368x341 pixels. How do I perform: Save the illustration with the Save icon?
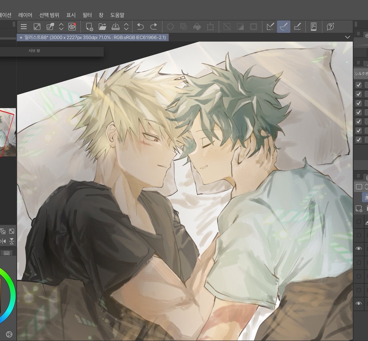[115, 27]
